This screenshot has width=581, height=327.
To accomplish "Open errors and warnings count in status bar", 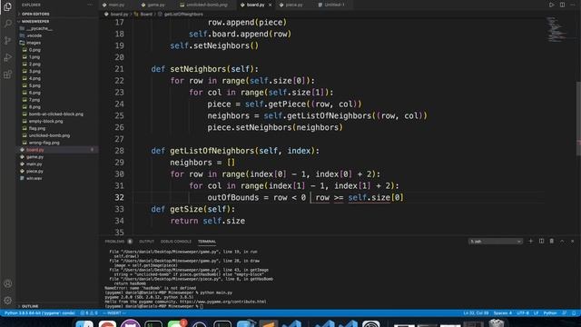I will pyautogui.click(x=89, y=313).
